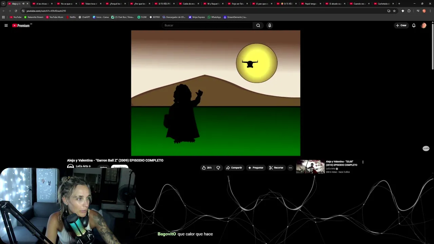Click the install/cast icon in address bar
The height and width of the screenshot is (244, 434).
389,11
